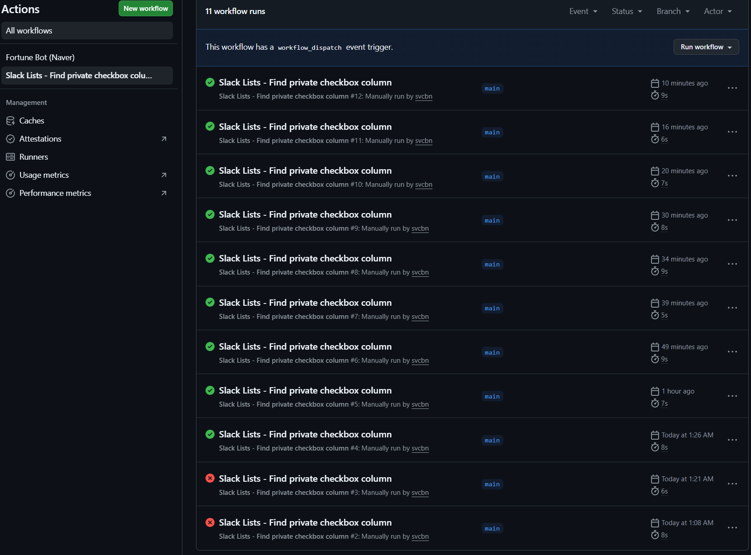Open run #12 title link
The width and height of the screenshot is (751, 555).
click(x=305, y=82)
